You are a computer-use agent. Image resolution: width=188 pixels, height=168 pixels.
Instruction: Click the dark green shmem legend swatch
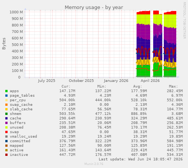click(6, 114)
